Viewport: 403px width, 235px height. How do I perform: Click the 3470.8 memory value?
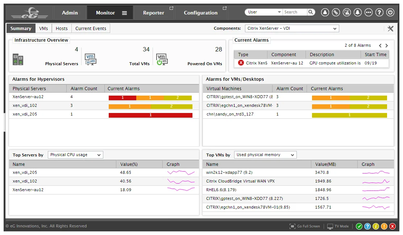pyautogui.click(x=322, y=173)
